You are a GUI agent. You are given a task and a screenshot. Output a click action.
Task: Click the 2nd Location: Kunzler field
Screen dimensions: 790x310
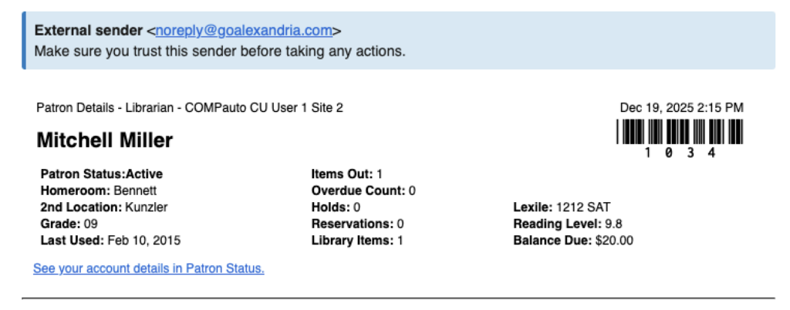[x=103, y=207]
